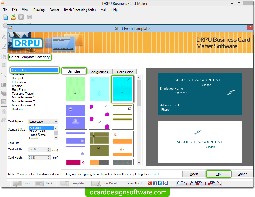Choose the light cyan diamond template thumbnail
Image resolution: width=255 pixels, height=197 pixels.
point(99,89)
